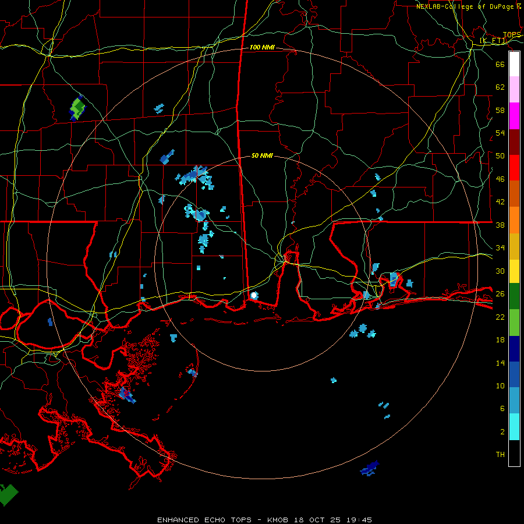Select the light pink legend swatch
Screen dimensions: 524x524
coord(514,90)
